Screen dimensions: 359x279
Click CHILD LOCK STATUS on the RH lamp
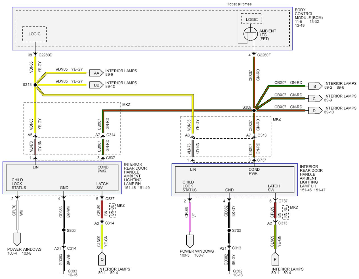pyautogui.click(x=19, y=184)
